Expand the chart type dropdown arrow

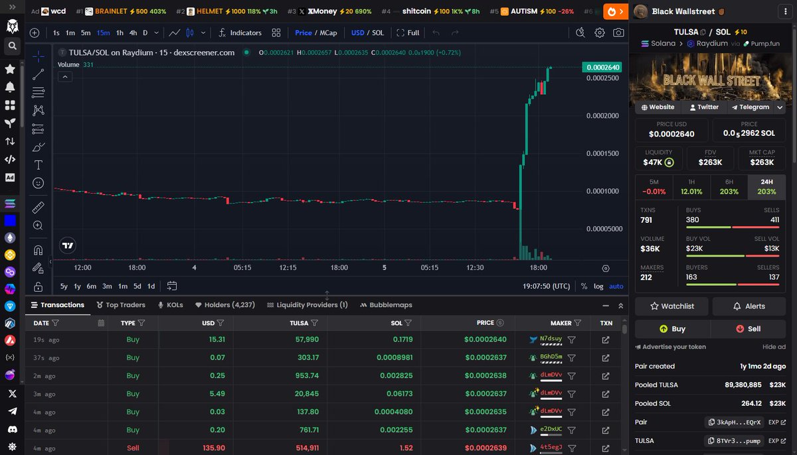click(203, 32)
